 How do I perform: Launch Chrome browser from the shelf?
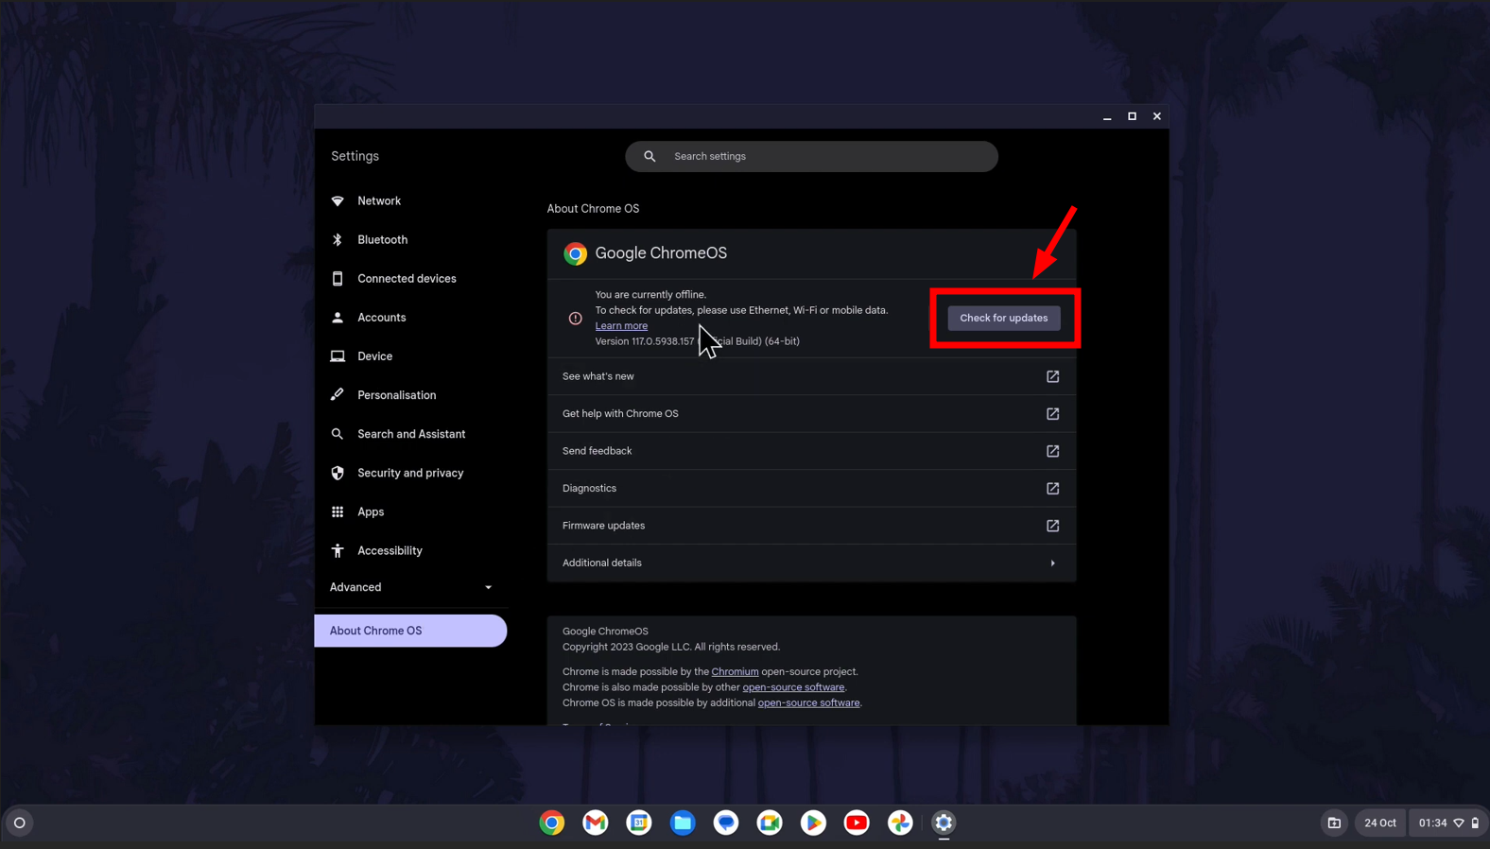552,823
